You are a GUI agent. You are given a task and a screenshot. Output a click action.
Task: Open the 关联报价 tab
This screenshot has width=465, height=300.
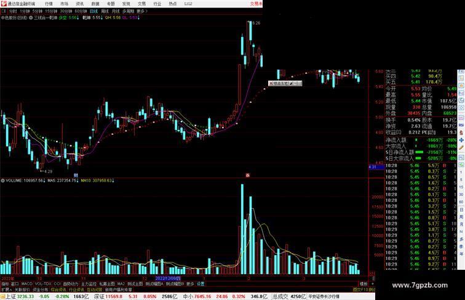[x=22, y=290]
